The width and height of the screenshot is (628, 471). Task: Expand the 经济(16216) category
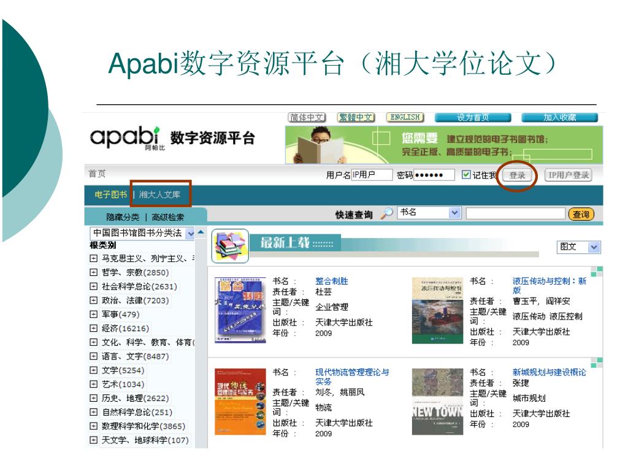point(93,329)
